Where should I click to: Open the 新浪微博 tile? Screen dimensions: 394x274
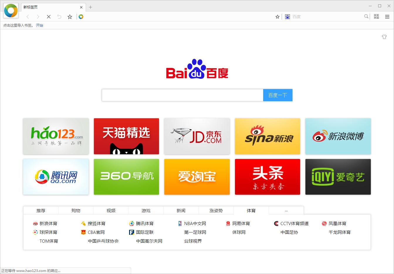338,136
